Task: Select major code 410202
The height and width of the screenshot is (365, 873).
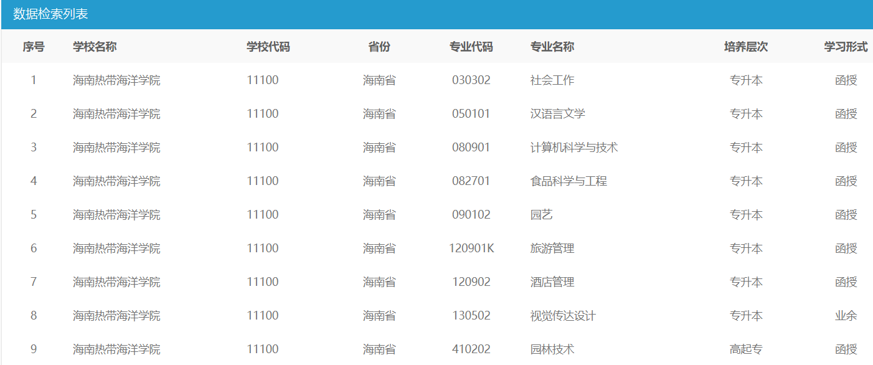Action: click(471, 349)
